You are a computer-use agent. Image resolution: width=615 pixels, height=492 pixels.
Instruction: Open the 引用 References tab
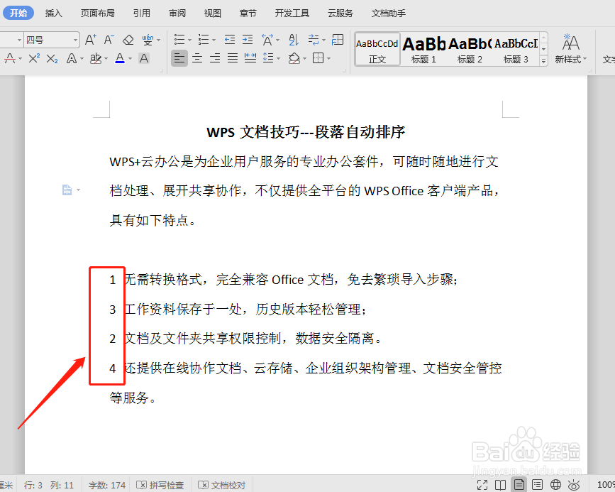[142, 13]
